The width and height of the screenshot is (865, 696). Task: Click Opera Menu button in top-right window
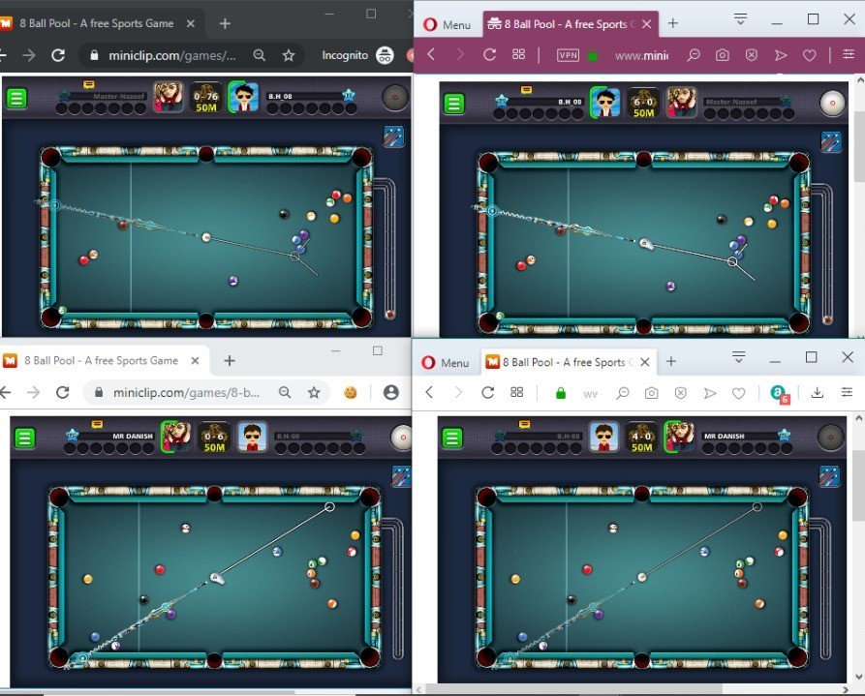[x=448, y=25]
